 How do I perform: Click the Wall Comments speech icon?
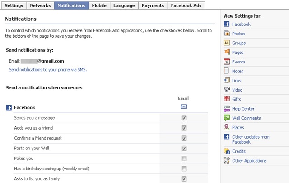(x=227, y=118)
